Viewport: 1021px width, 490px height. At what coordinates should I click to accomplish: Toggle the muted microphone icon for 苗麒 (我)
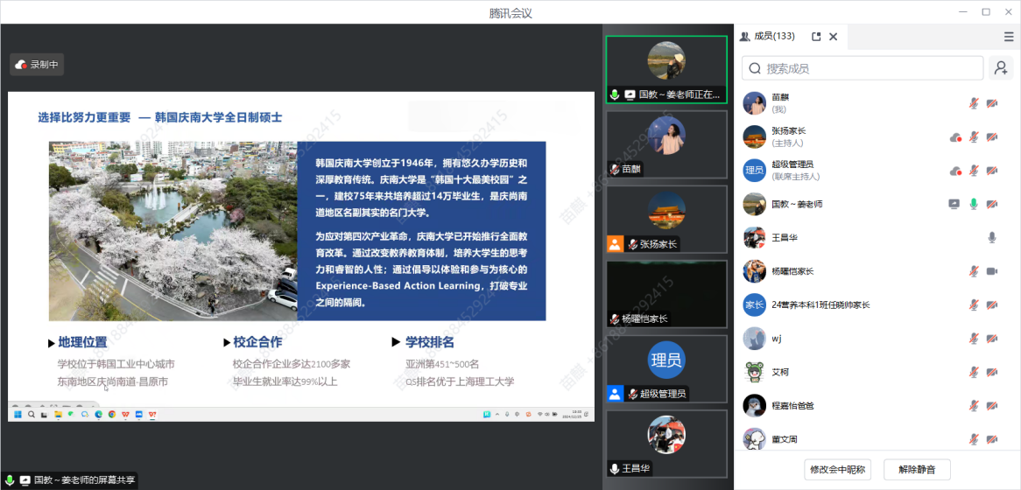[974, 103]
